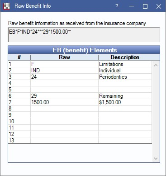
Task: Click the Raw Benefit Info app icon
Action: click(x=6, y=6)
